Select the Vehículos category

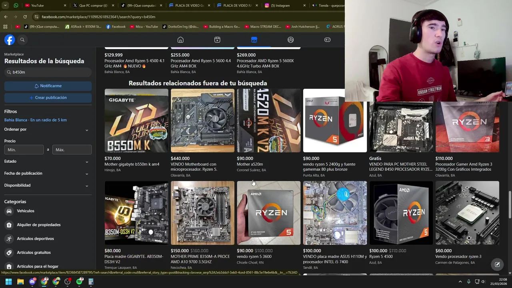48,211
